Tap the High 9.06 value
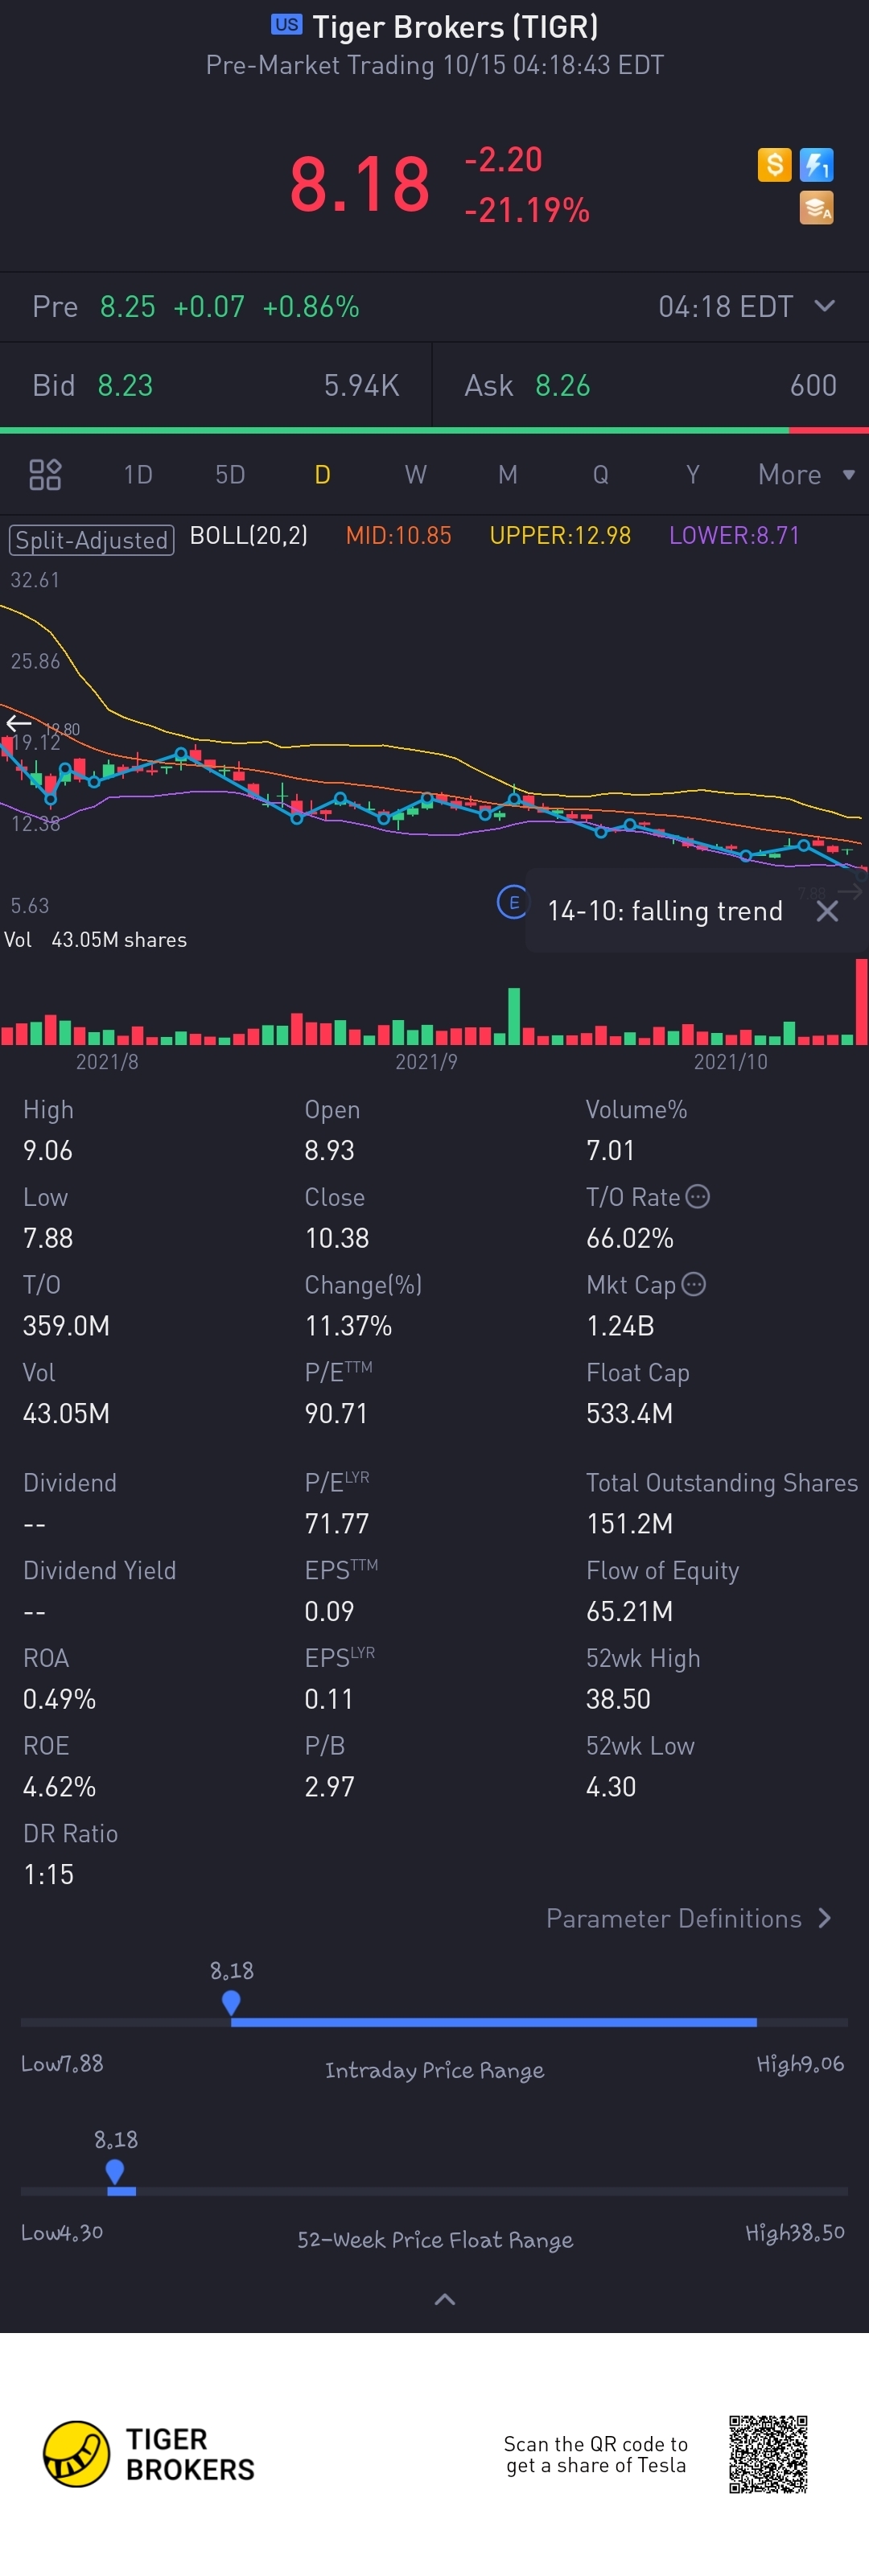 pos(48,1150)
